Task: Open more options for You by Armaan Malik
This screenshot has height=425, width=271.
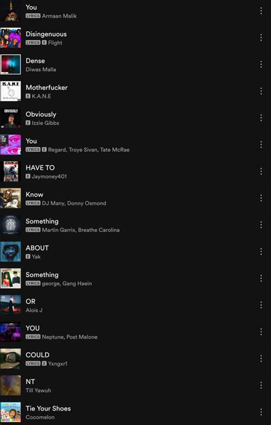Action: pos(261,11)
